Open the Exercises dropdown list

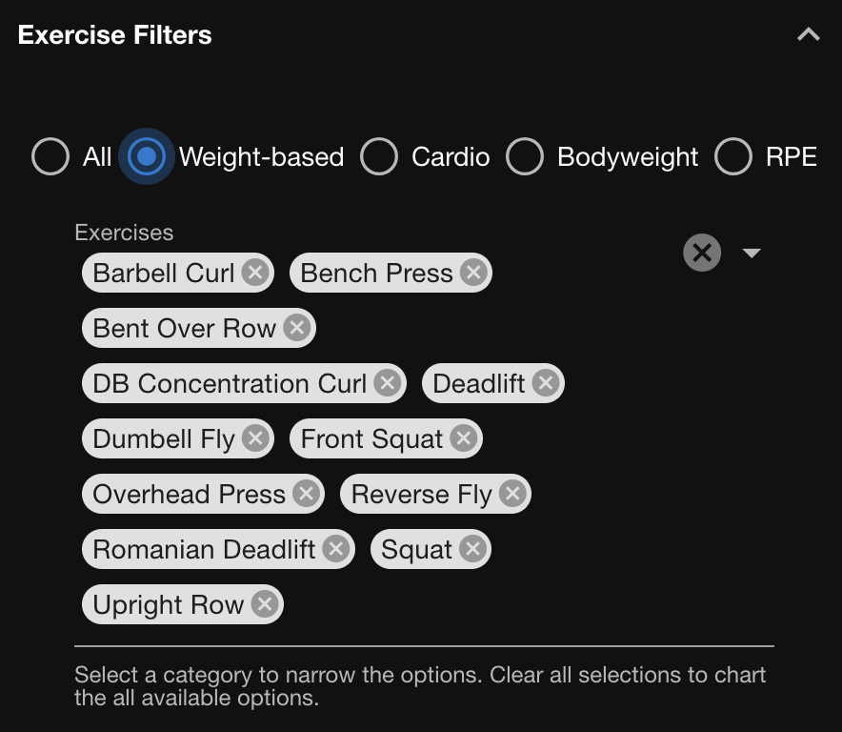click(752, 253)
